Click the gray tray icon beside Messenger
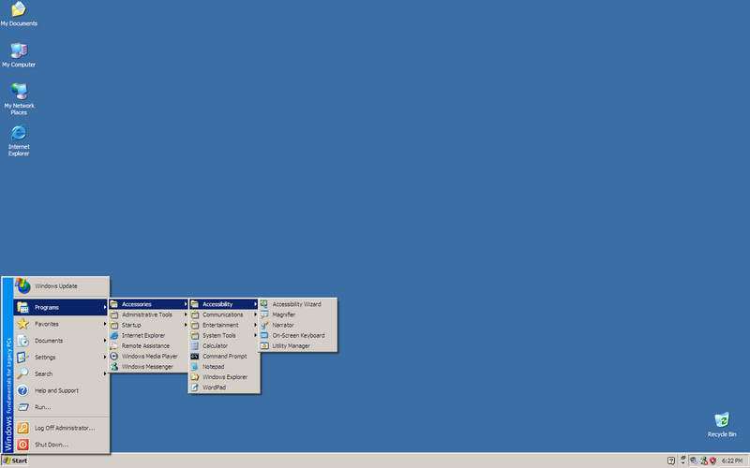Viewport: 750px width, 468px height. point(694,461)
